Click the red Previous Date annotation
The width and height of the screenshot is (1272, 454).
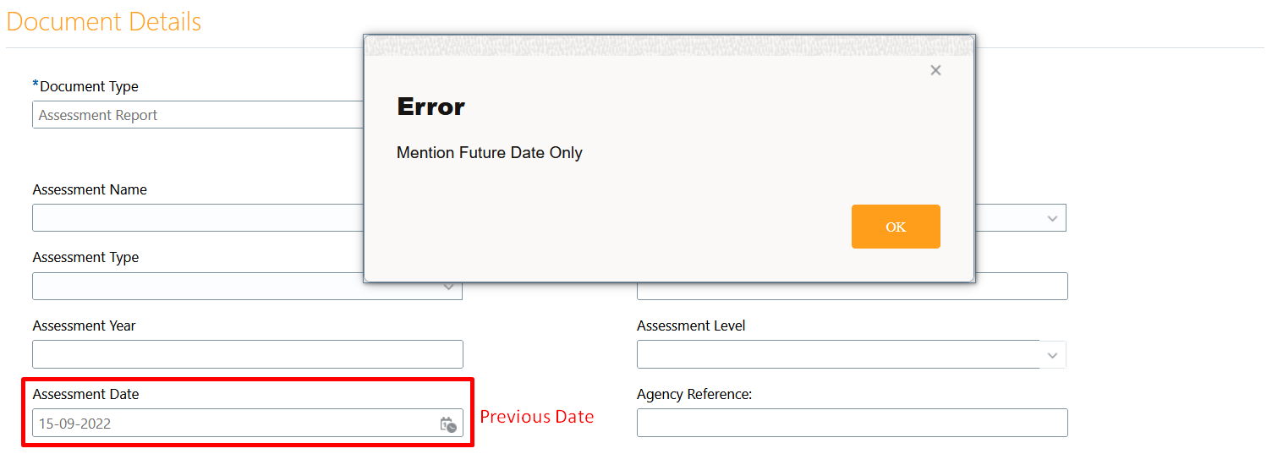click(537, 417)
